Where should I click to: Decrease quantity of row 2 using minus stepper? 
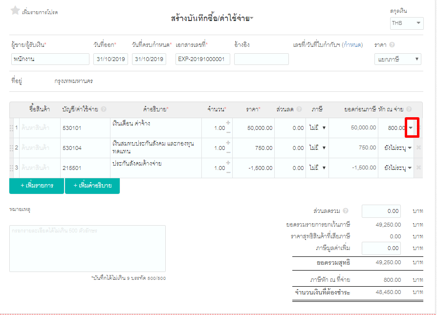pos(228,152)
